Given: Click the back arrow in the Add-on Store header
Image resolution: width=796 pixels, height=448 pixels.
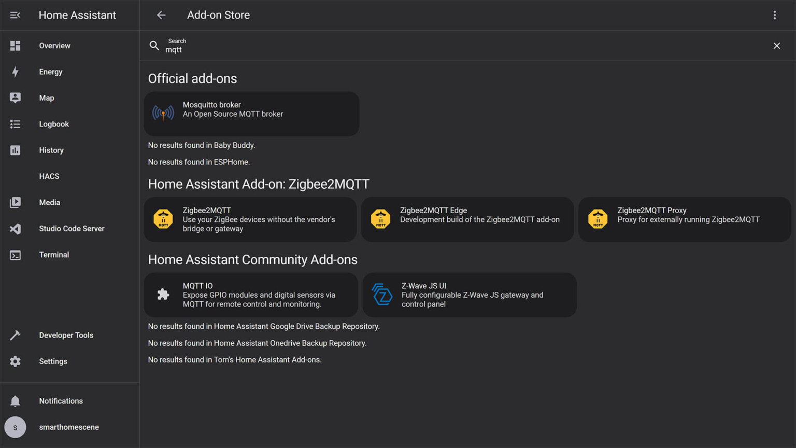Looking at the screenshot, I should tap(161, 15).
